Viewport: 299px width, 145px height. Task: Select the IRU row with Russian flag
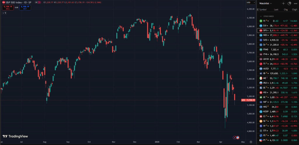(278, 83)
